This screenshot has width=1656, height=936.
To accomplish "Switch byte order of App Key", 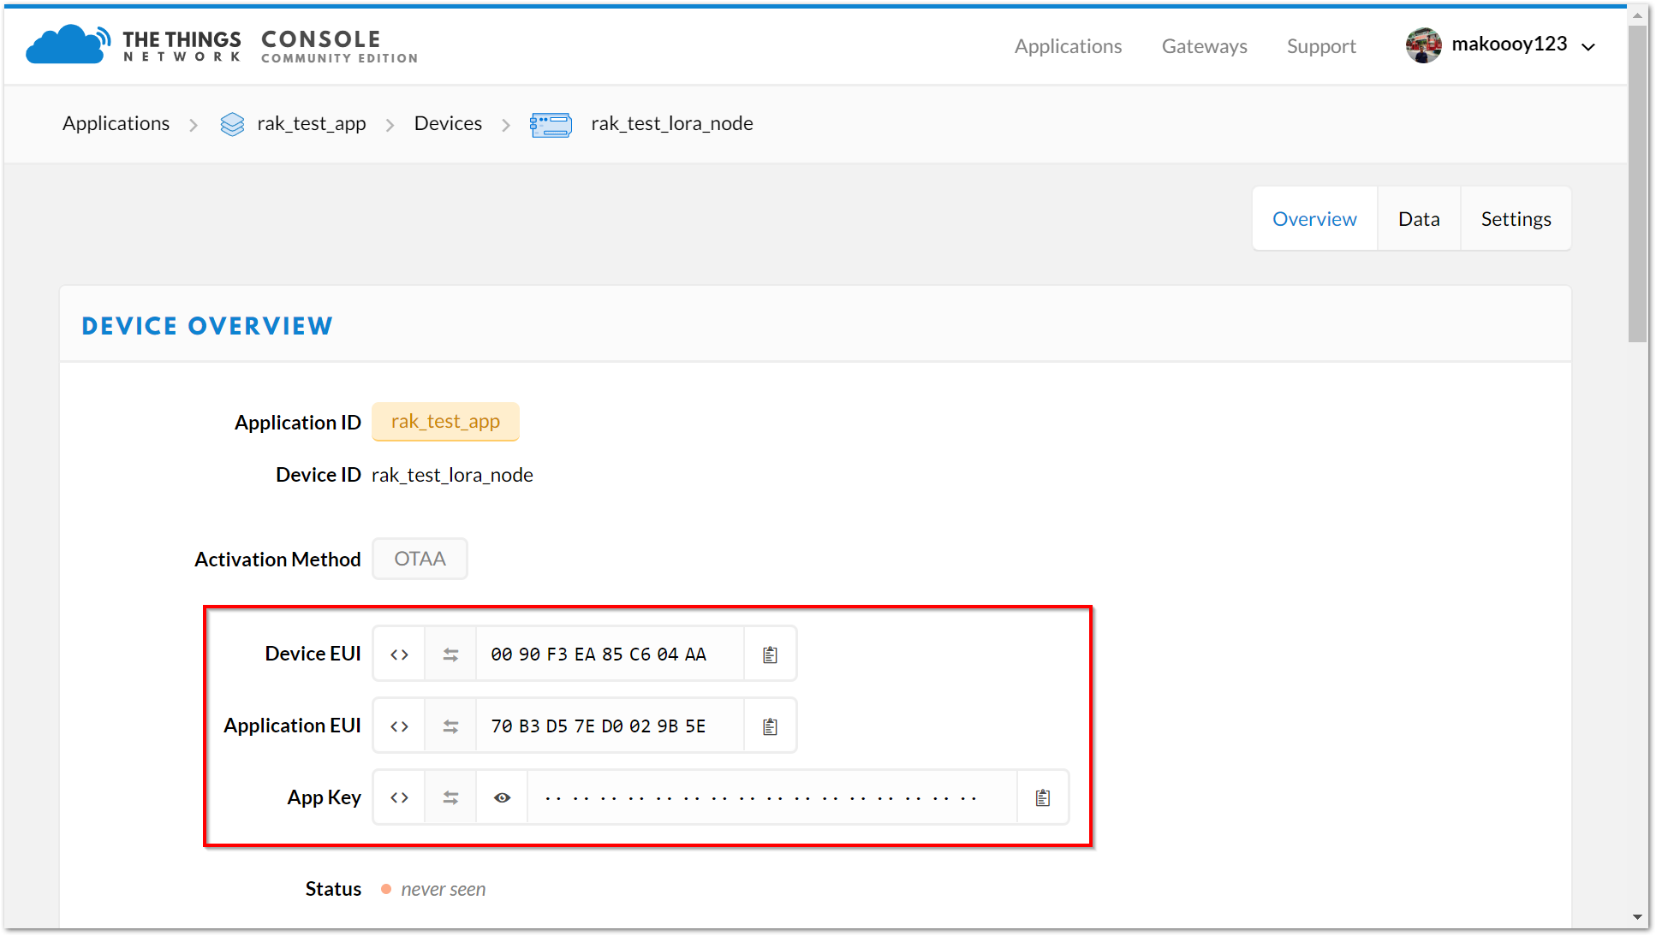I will click(x=450, y=798).
